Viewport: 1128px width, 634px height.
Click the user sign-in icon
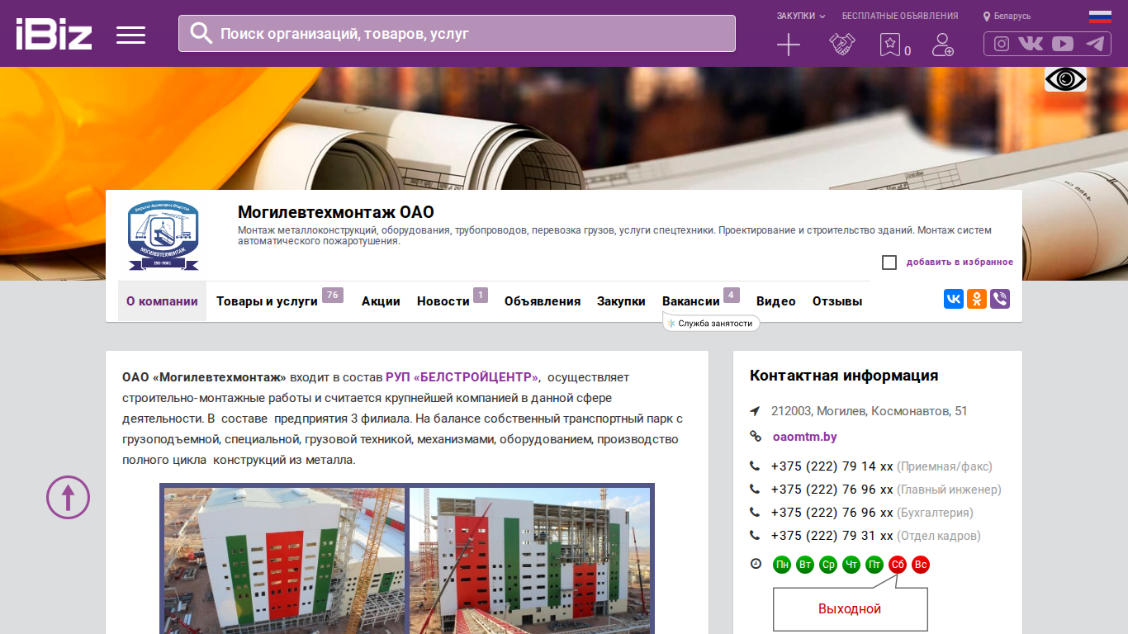pos(942,45)
